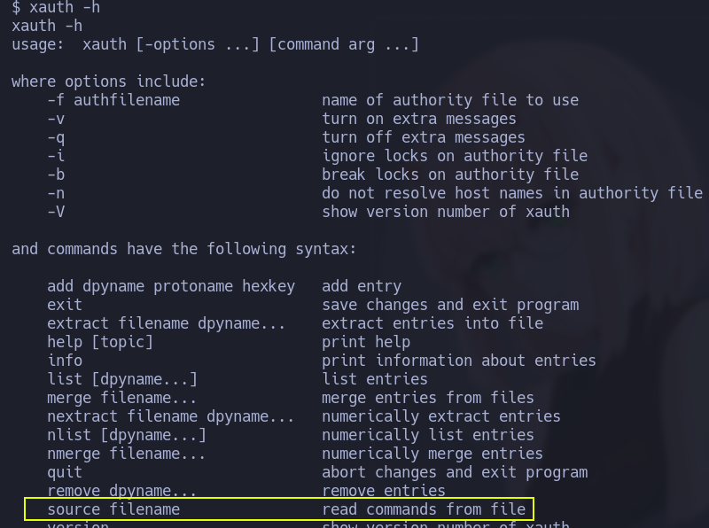Click the '-q' option flag
Viewport: 709px width, 528px height.
click(56, 137)
